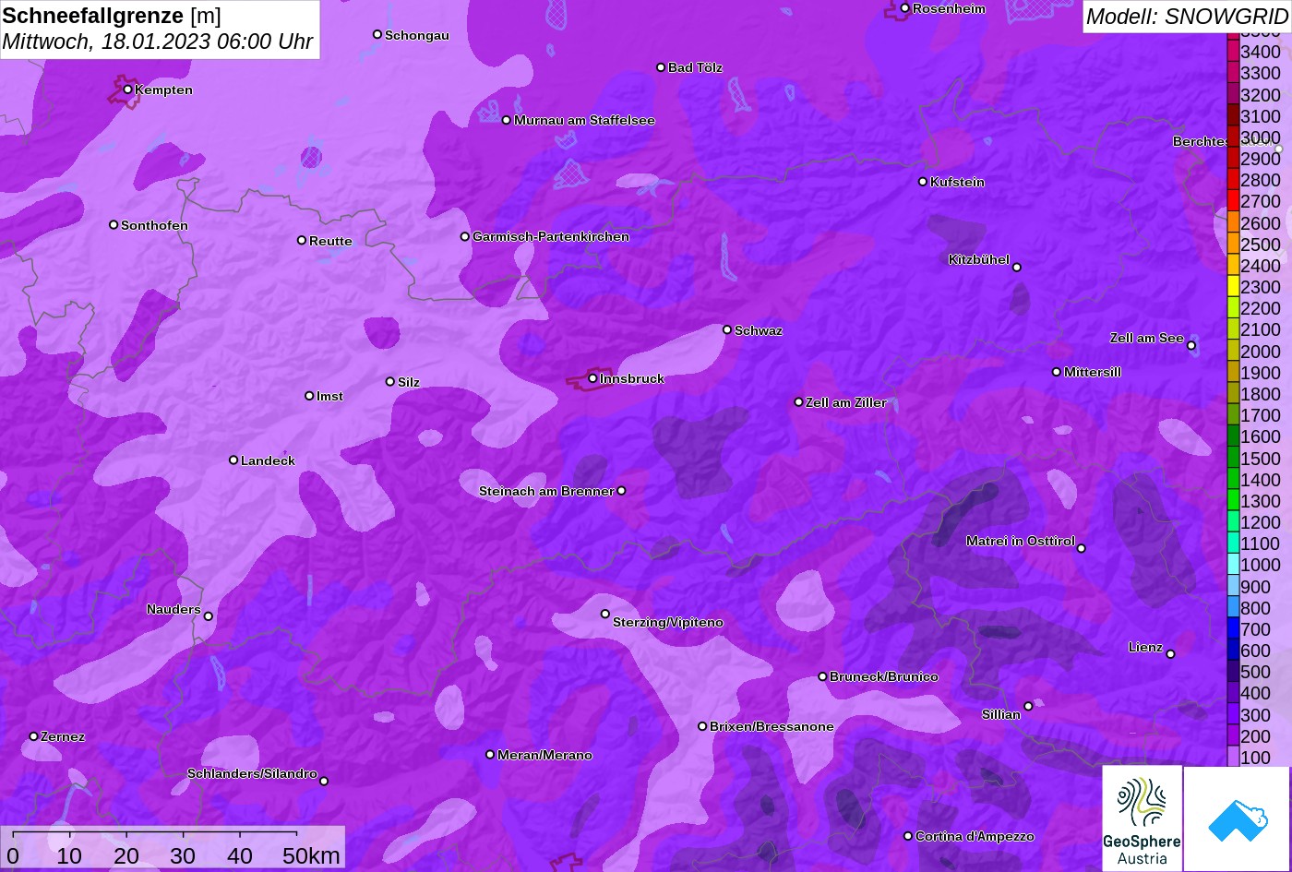Click the blue cloud-house logo
1292x872 pixels.
1237,818
